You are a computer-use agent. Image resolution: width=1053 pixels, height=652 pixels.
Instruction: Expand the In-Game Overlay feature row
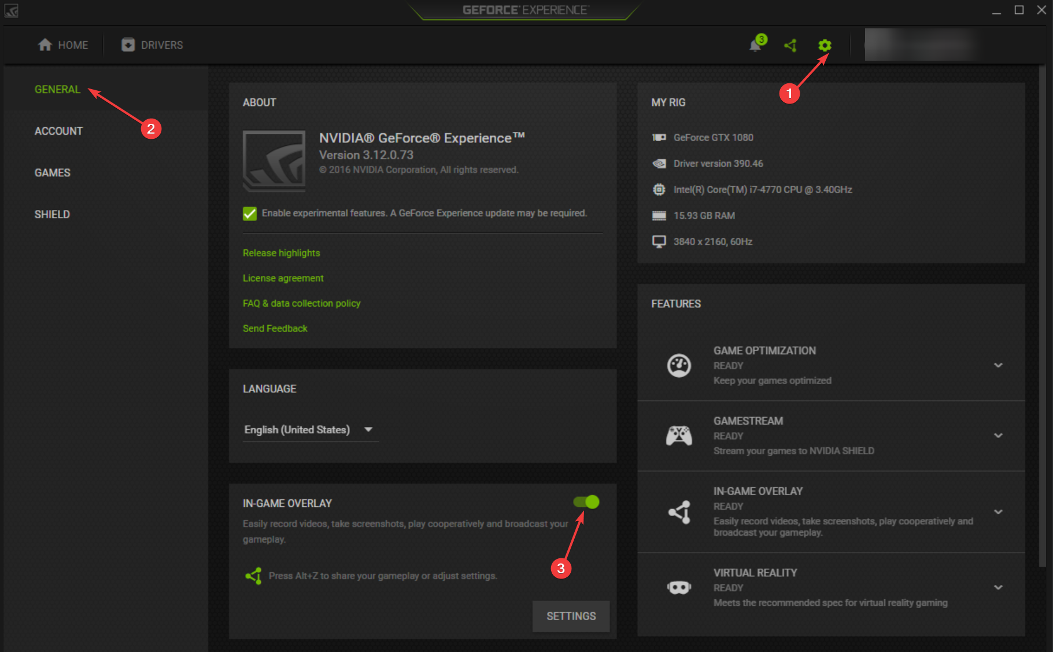pyautogui.click(x=998, y=512)
